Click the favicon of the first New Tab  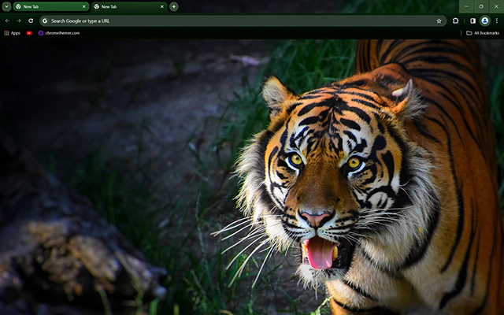point(18,6)
